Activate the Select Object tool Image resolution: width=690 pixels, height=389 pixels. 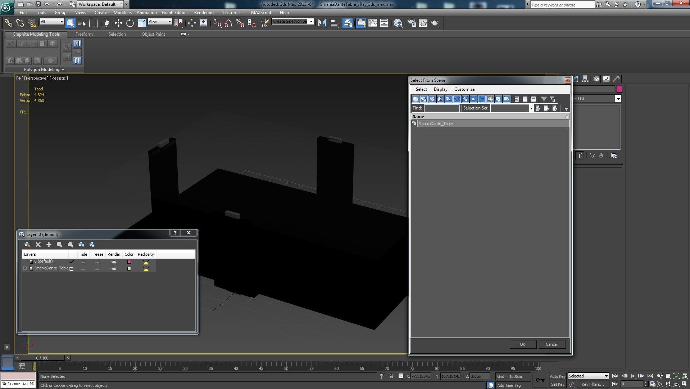coord(70,23)
